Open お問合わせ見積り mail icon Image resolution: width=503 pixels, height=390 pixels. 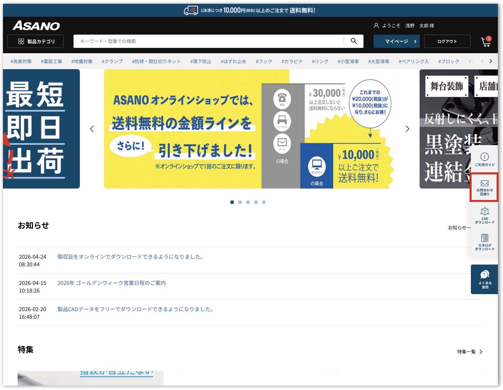click(484, 188)
